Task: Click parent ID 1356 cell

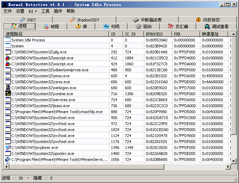Action: pos(129,94)
